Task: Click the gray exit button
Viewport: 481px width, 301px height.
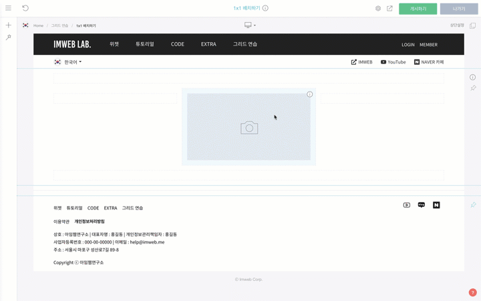Action: pos(459,9)
